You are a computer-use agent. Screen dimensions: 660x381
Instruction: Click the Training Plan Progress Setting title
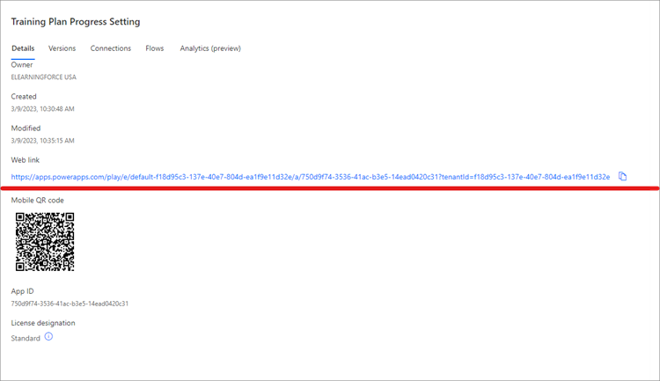76,21
